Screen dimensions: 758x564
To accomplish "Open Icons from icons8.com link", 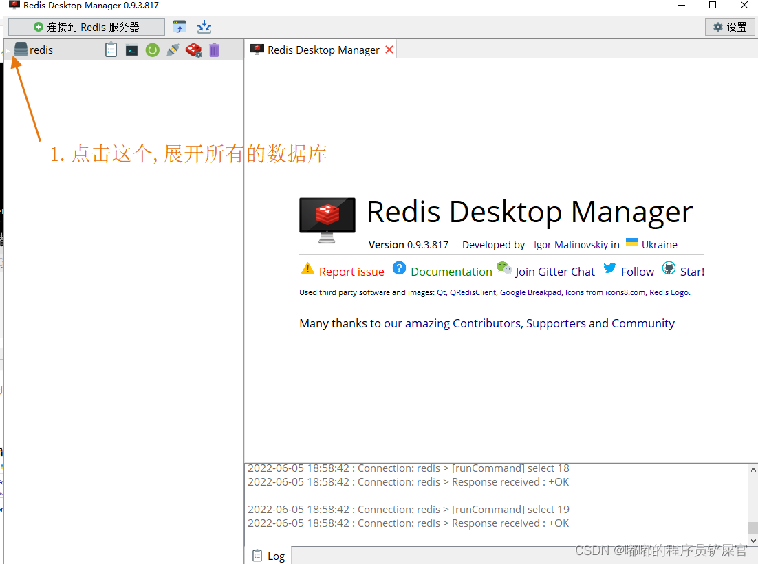I will [x=605, y=292].
